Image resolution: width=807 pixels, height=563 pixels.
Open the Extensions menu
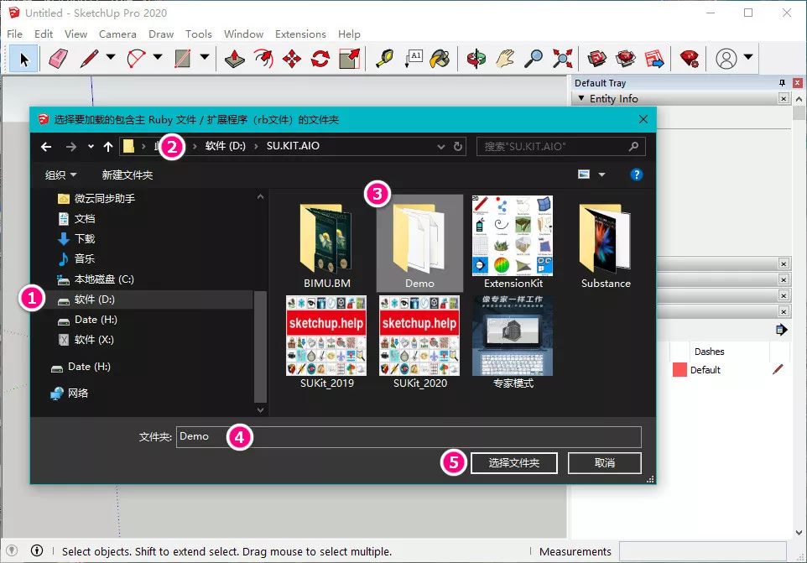pyautogui.click(x=300, y=34)
